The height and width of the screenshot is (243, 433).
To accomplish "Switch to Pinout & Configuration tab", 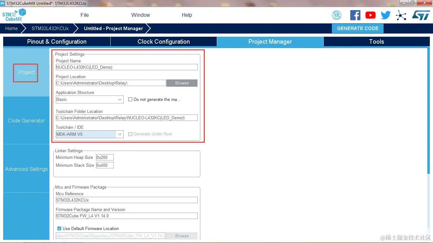I will click(57, 41).
